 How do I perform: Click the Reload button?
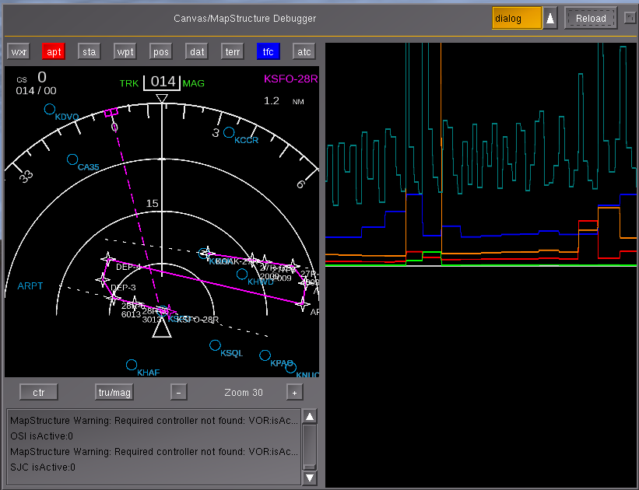click(591, 19)
